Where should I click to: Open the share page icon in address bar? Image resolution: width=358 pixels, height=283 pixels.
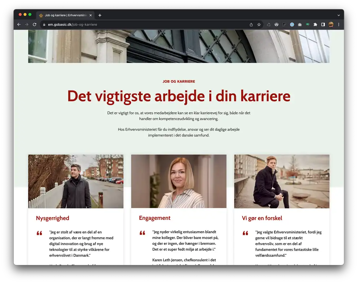click(x=251, y=24)
